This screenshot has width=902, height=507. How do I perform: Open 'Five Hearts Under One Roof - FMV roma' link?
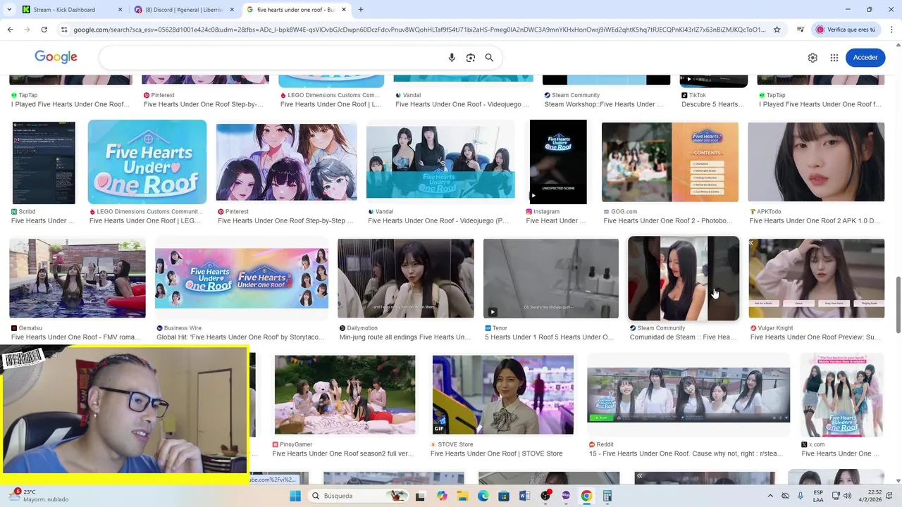[x=75, y=337]
